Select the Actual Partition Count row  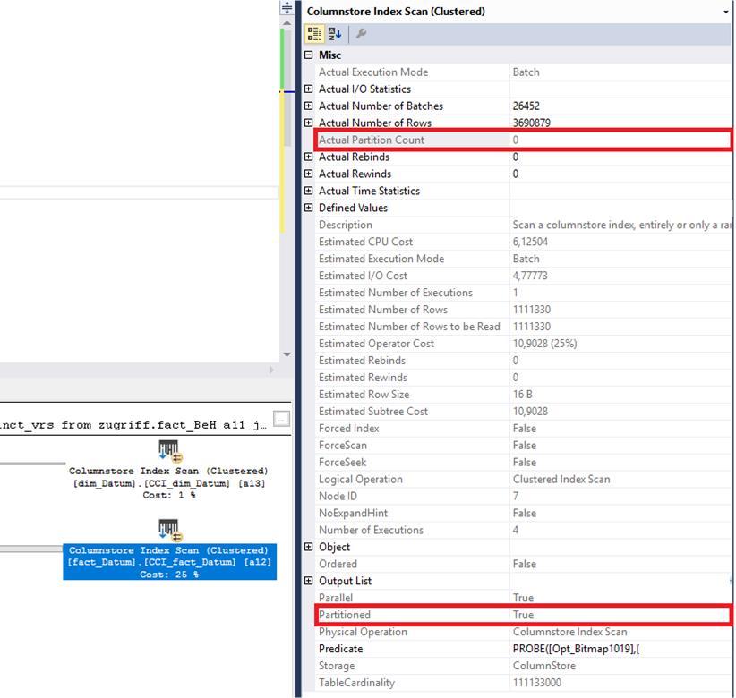click(x=524, y=140)
